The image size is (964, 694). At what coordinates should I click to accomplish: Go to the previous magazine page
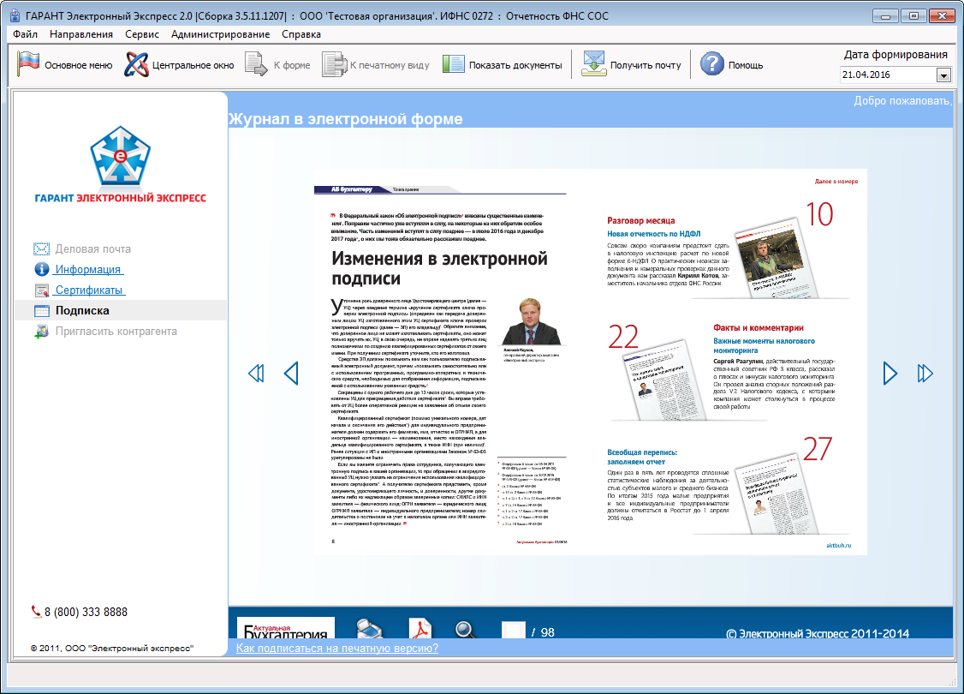pos(291,373)
